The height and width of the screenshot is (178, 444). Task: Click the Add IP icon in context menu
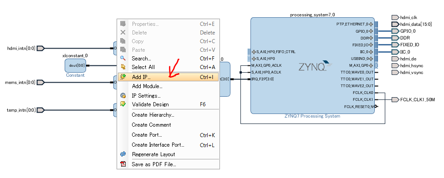tap(123, 77)
